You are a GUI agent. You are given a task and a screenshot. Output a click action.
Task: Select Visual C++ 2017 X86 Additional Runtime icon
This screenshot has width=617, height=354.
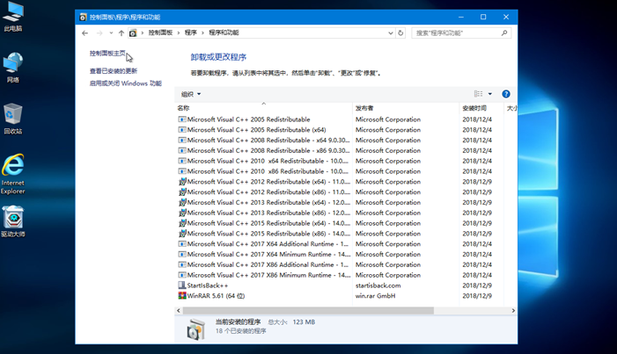pyautogui.click(x=182, y=264)
